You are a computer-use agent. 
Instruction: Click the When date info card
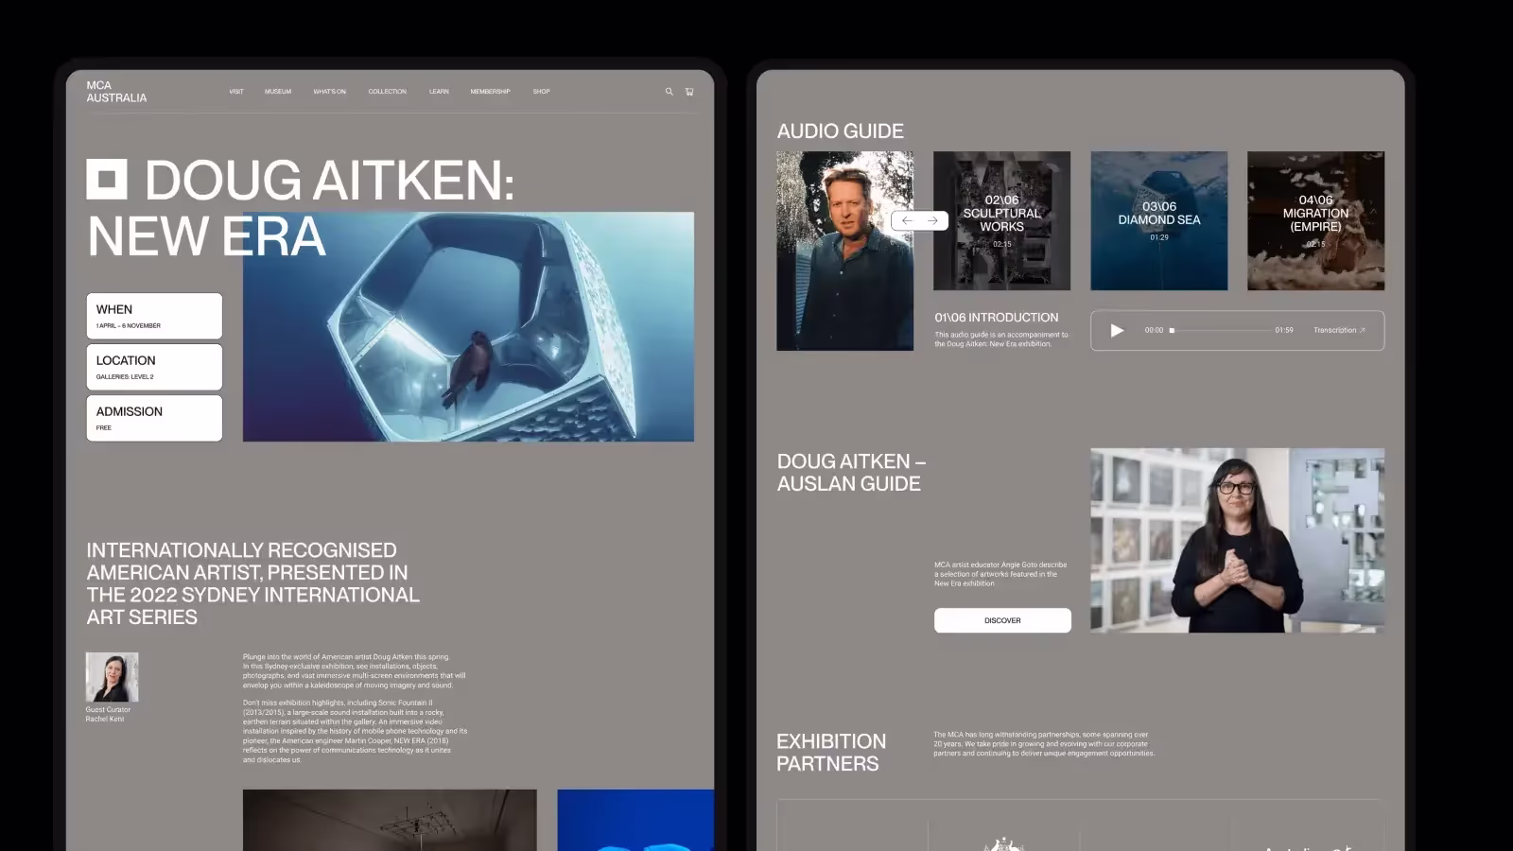coord(154,316)
